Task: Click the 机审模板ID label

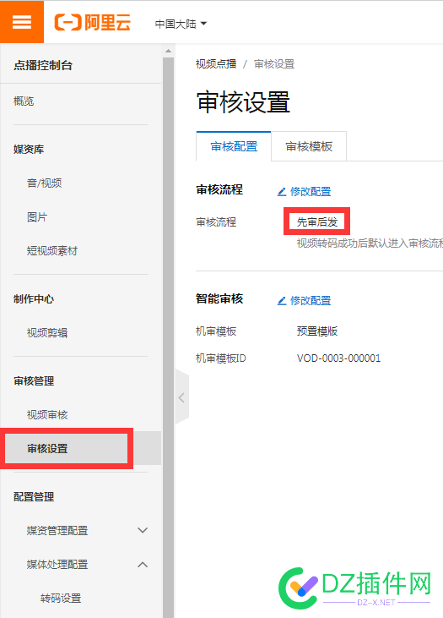Action: pos(221,358)
